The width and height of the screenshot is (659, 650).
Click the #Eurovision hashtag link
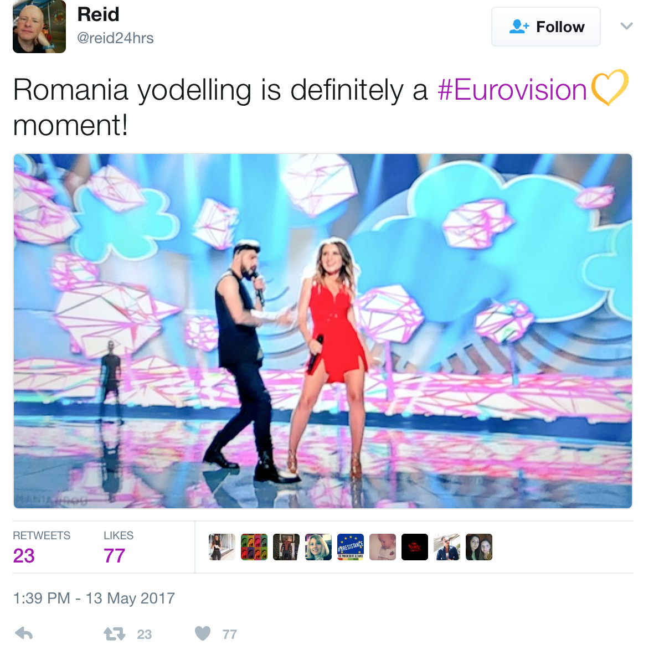click(x=512, y=90)
